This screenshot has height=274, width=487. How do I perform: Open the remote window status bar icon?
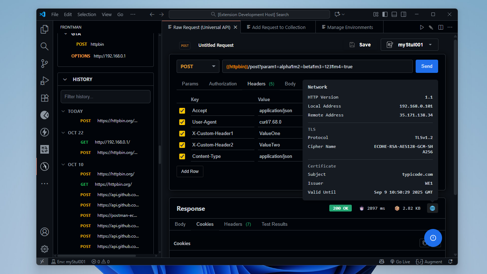(x=42, y=261)
